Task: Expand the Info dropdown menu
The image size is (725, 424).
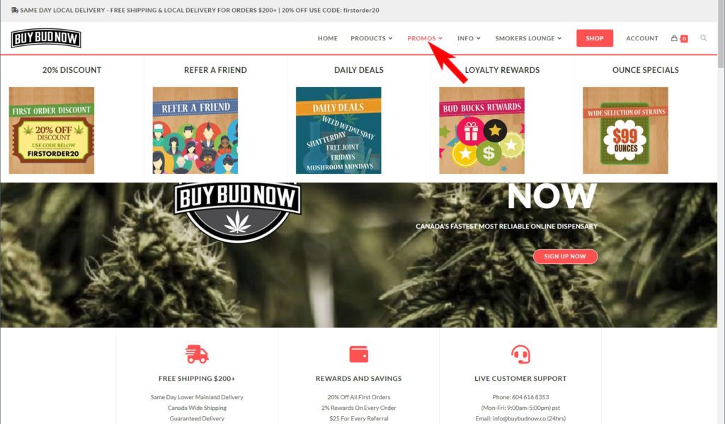Action: (x=469, y=38)
